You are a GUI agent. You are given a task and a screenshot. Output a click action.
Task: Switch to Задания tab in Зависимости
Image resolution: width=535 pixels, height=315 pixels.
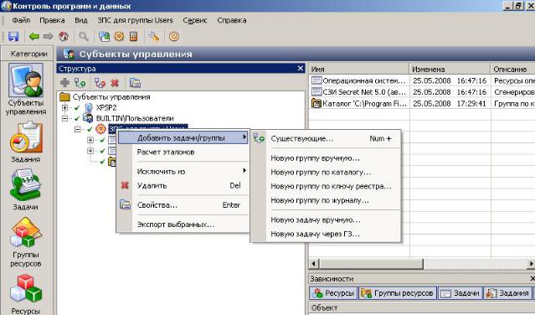(507, 293)
